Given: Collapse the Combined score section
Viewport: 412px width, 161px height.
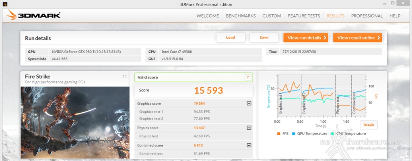Looking at the screenshot, I should [249, 145].
